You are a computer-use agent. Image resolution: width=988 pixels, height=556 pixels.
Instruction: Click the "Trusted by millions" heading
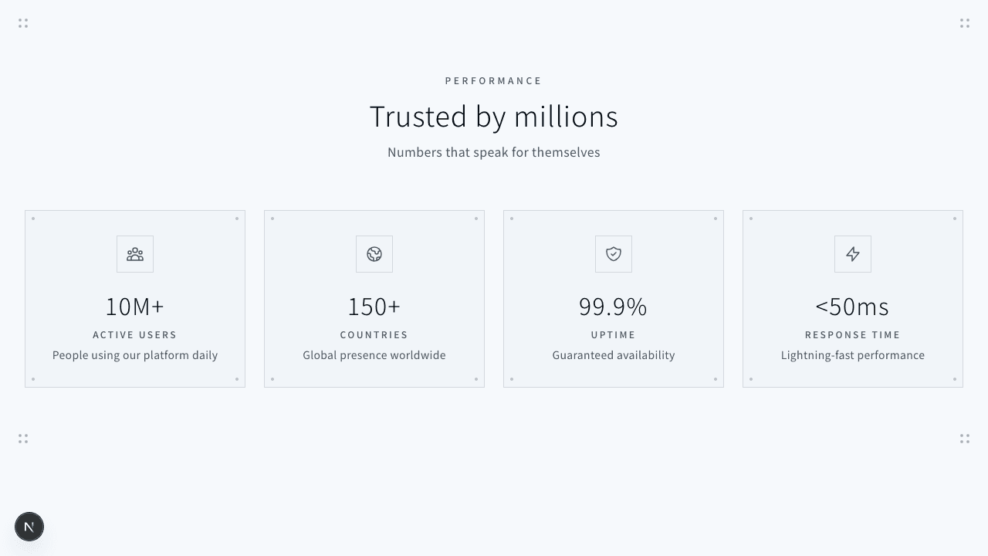(494, 117)
